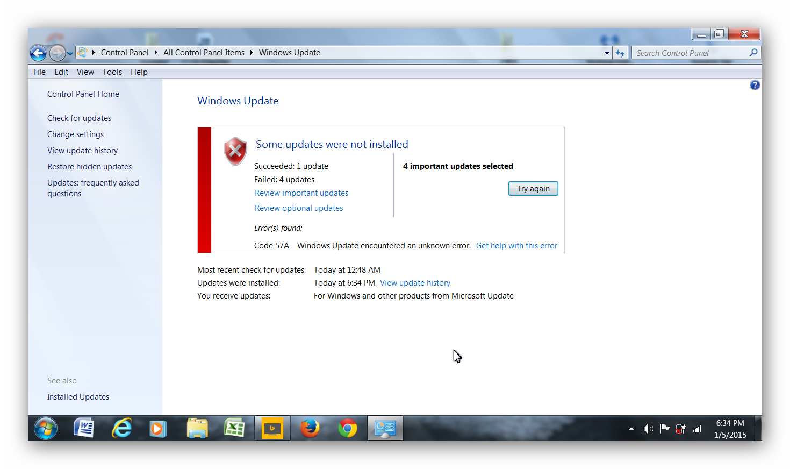Screen dimensions: 790x469
Task: Open the media player icon with orange play button
Action: [x=158, y=428]
